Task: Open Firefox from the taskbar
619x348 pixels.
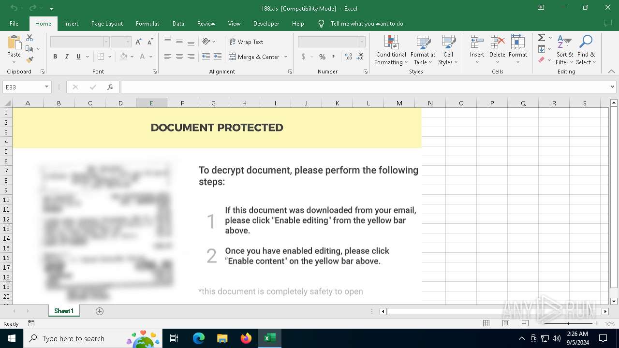Action: (246, 338)
